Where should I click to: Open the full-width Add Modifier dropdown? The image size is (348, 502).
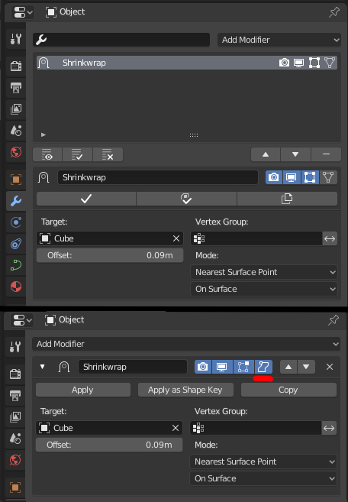pyautogui.click(x=186, y=344)
